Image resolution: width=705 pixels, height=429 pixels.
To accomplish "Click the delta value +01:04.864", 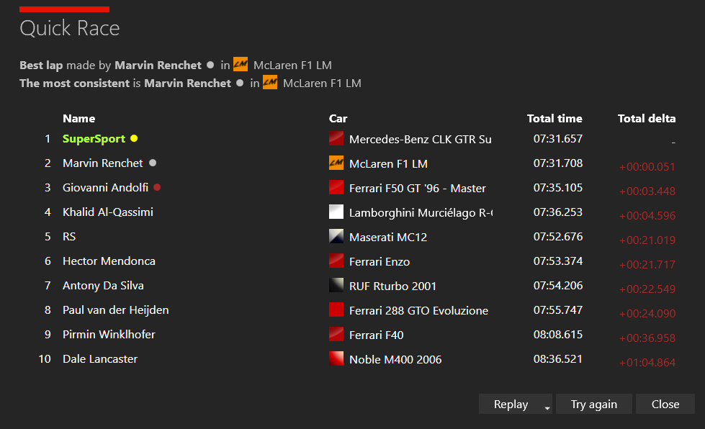I will click(x=647, y=363).
